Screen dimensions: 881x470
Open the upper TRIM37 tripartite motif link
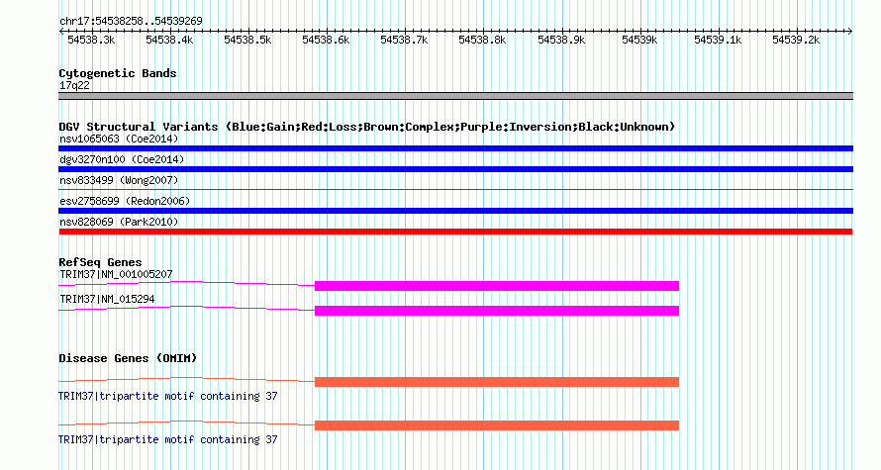coord(168,397)
